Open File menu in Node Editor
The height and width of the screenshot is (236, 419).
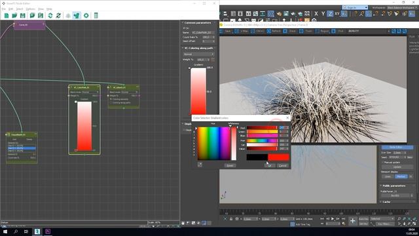click(3, 9)
